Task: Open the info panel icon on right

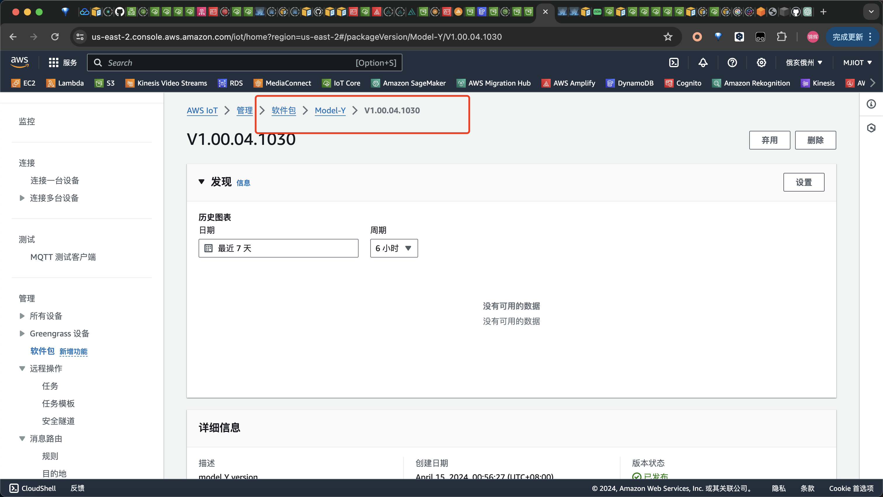Action: pos(871,104)
